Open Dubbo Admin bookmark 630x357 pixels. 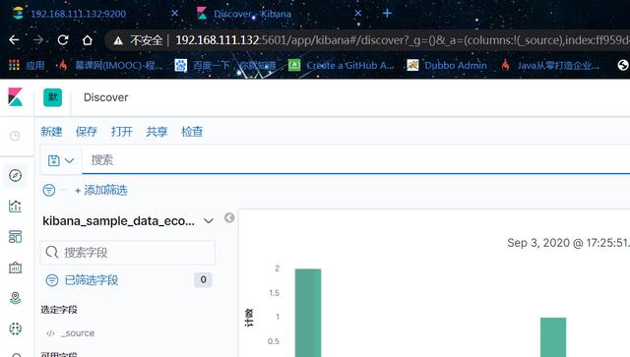point(447,65)
